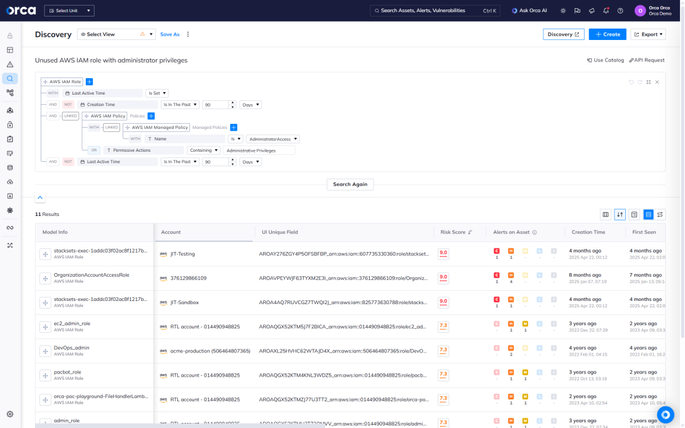Image resolution: width=685 pixels, height=428 pixels.
Task: Toggle the OR operator on Permissive Actions
Action: click(94, 150)
